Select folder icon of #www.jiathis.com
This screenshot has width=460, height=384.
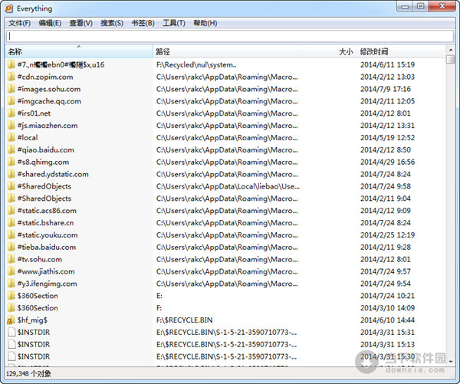tap(11, 271)
